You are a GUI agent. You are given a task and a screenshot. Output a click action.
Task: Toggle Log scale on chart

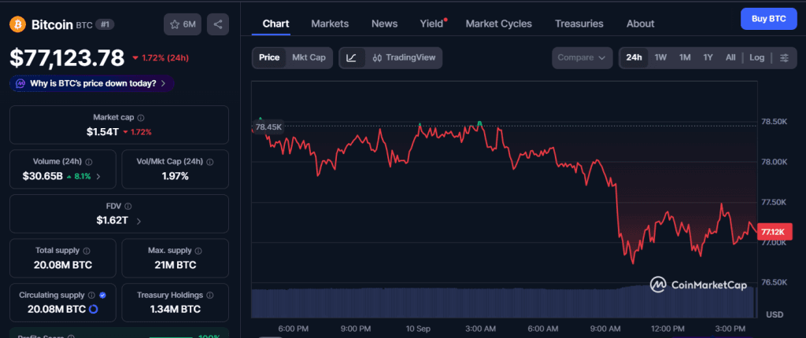coord(756,57)
